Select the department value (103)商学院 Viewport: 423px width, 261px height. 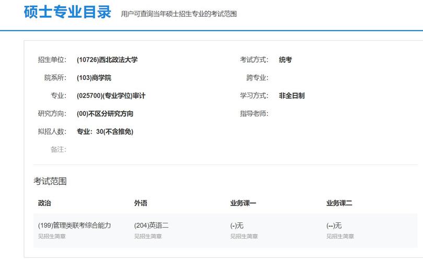(94, 78)
